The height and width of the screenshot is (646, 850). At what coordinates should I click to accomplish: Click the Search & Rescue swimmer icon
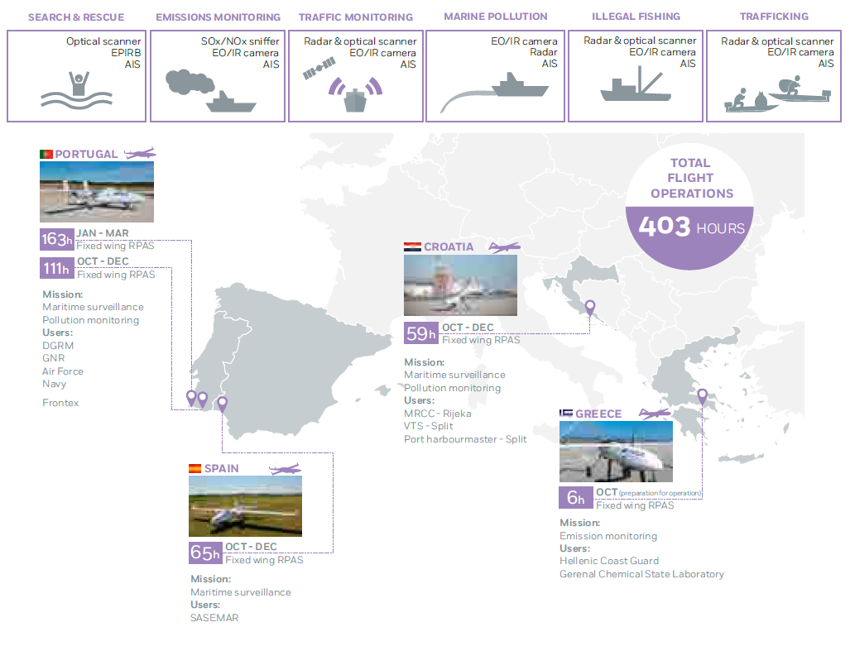click(77, 90)
